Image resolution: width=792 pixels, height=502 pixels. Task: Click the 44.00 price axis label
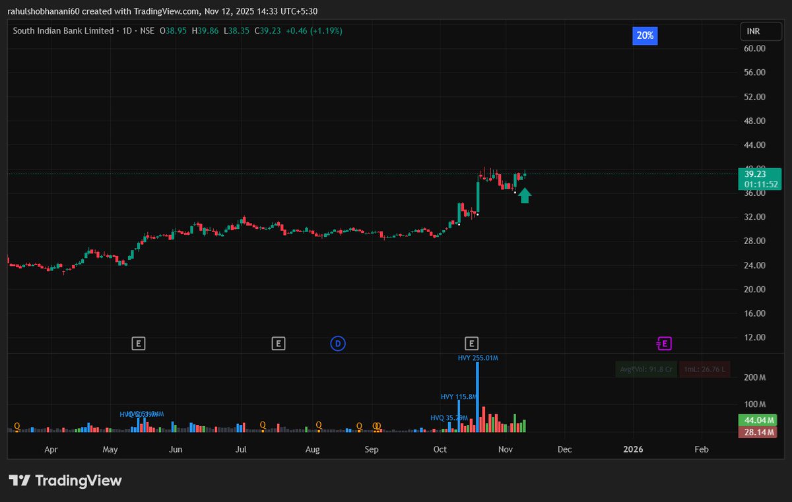click(x=753, y=145)
